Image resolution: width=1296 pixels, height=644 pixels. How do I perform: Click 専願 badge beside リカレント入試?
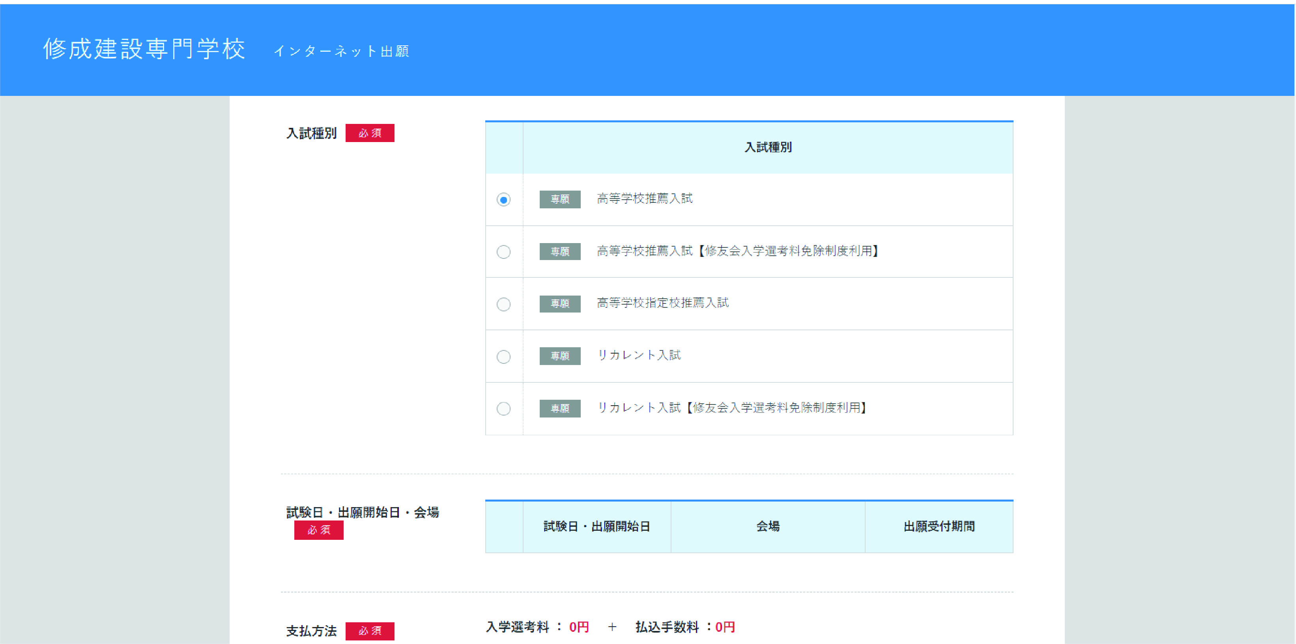click(x=559, y=356)
